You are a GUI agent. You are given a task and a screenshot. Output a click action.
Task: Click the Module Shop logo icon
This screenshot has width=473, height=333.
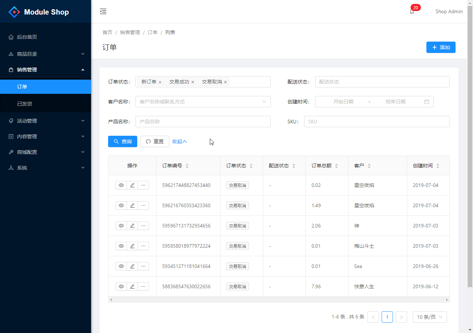coord(14,12)
